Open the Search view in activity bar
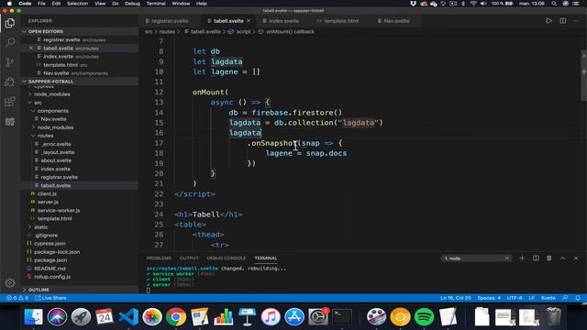The height and width of the screenshot is (330, 587). point(10,42)
